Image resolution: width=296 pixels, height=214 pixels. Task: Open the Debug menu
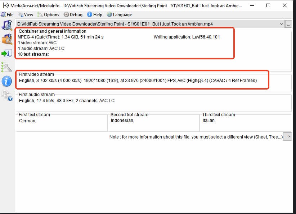(x=73, y=15)
